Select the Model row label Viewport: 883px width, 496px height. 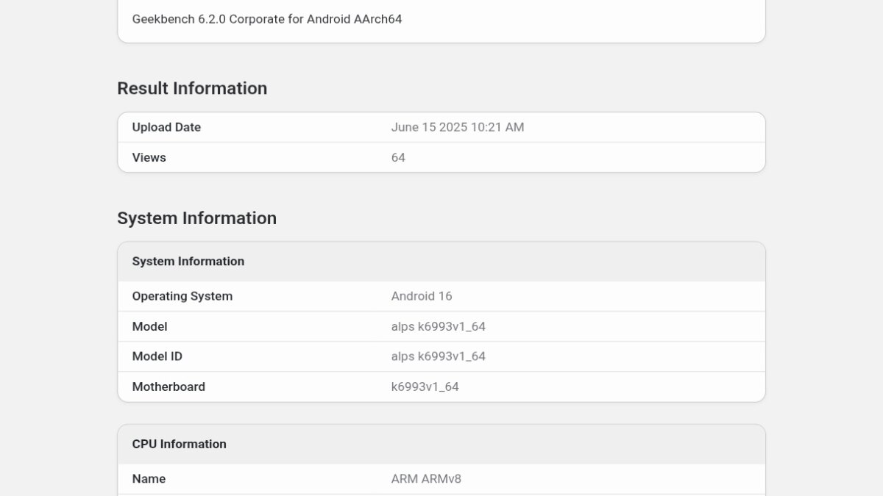click(149, 326)
